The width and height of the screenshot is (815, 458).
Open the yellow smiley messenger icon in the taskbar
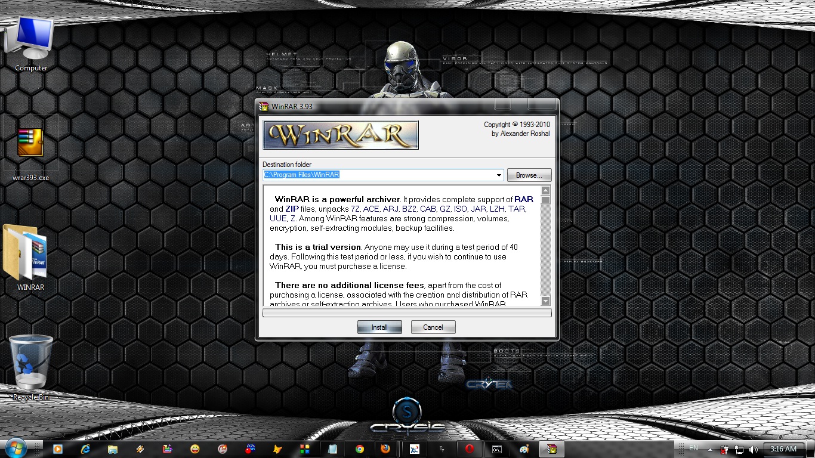tap(195, 449)
